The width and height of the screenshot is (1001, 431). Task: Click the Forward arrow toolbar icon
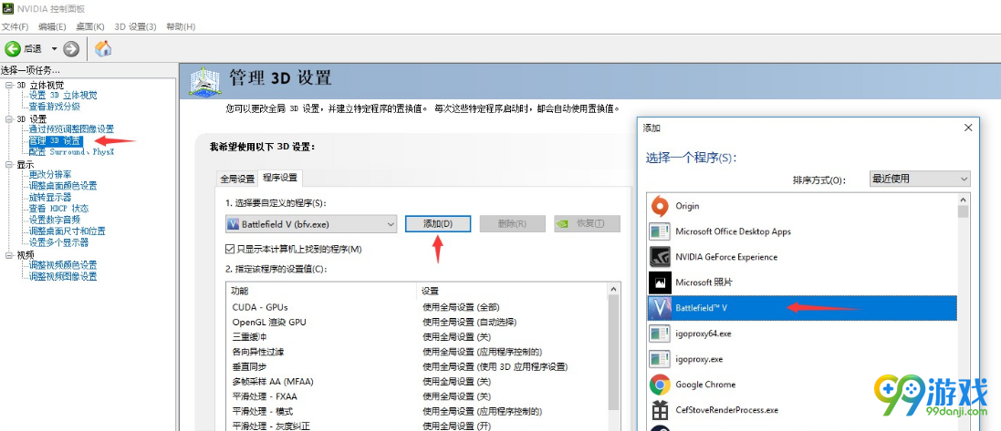click(71, 48)
